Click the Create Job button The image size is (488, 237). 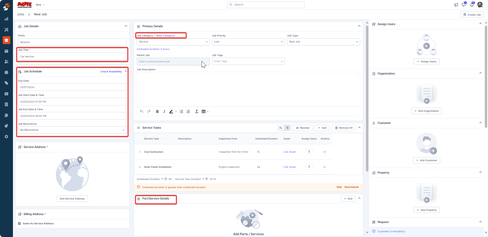[472, 15]
